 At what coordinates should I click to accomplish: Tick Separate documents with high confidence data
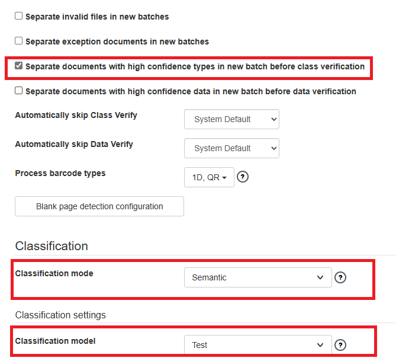tap(19, 91)
